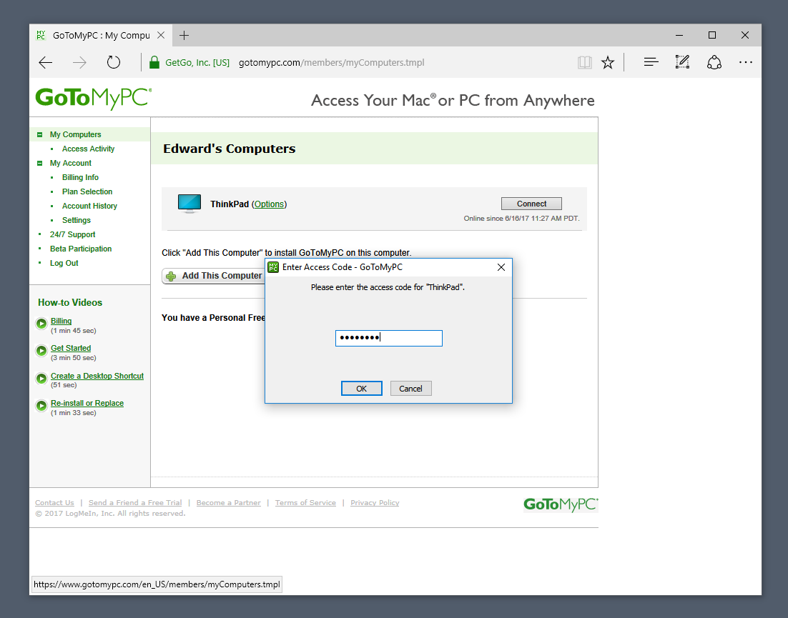Open ThinkPad Options link
Screen dimensions: 788x618
point(269,204)
